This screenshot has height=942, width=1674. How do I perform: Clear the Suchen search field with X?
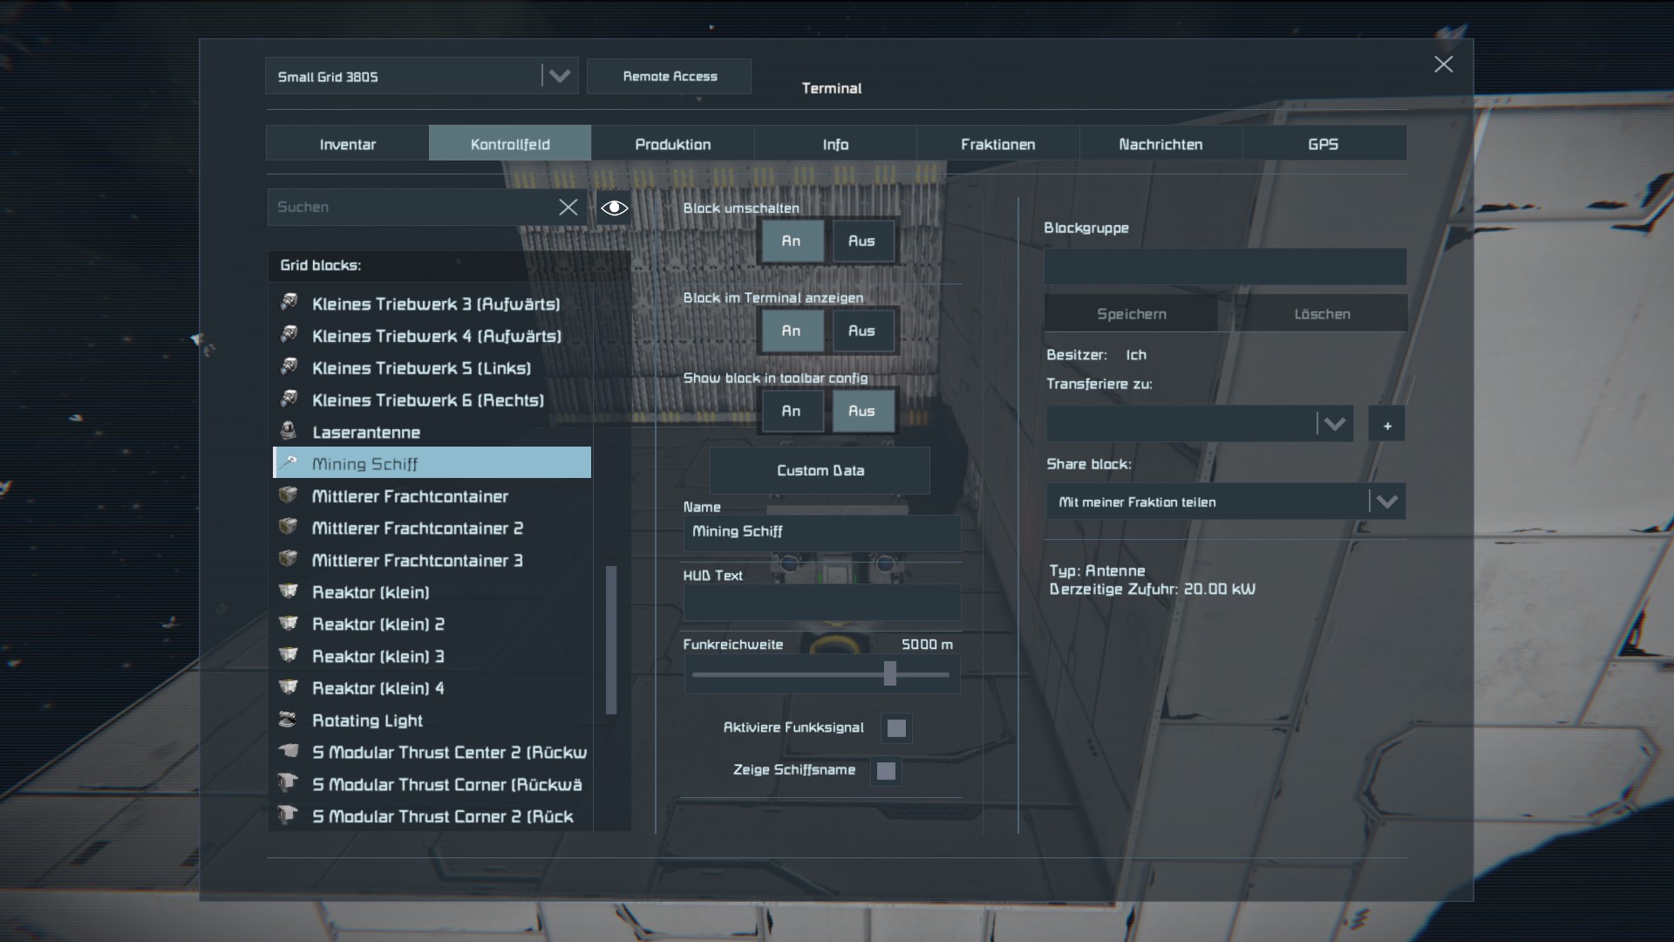(x=568, y=207)
